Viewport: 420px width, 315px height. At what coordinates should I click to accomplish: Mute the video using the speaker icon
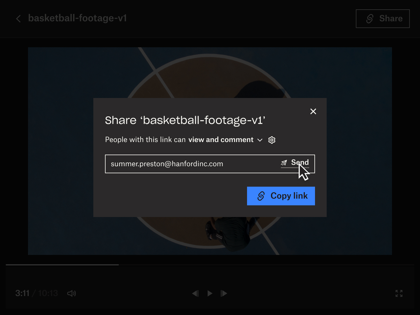71,293
